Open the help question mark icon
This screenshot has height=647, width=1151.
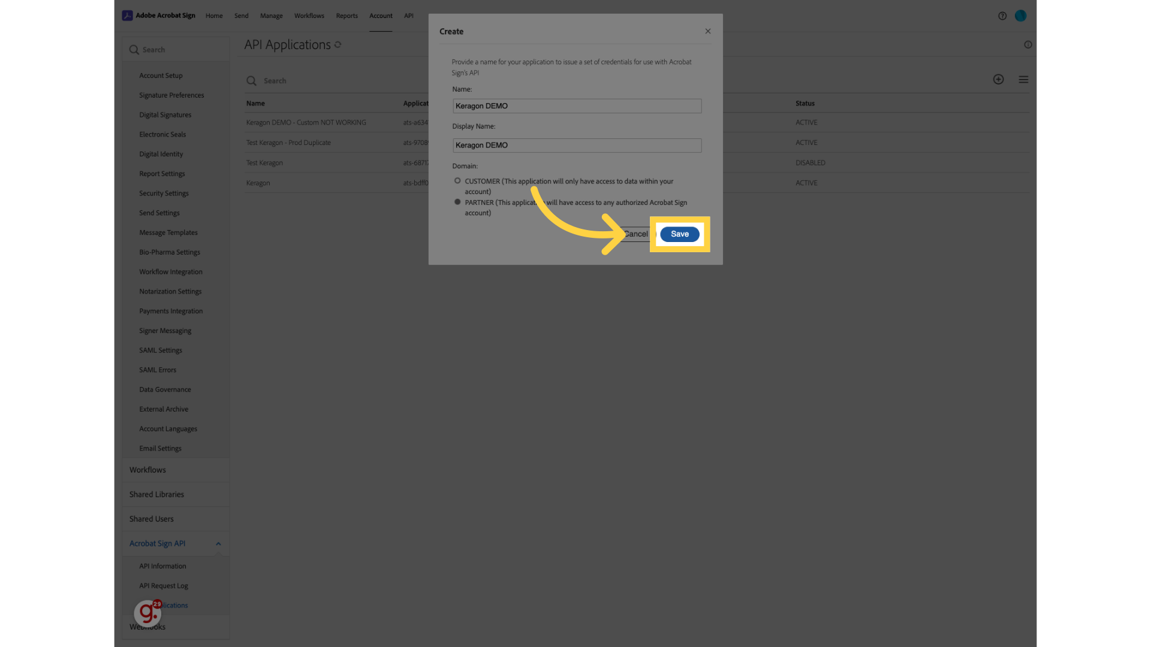point(1002,16)
